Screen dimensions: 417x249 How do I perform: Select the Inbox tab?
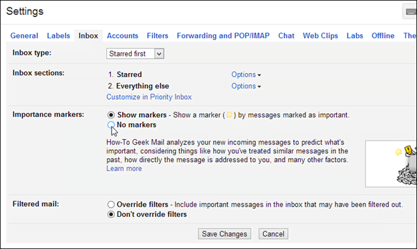coord(88,35)
